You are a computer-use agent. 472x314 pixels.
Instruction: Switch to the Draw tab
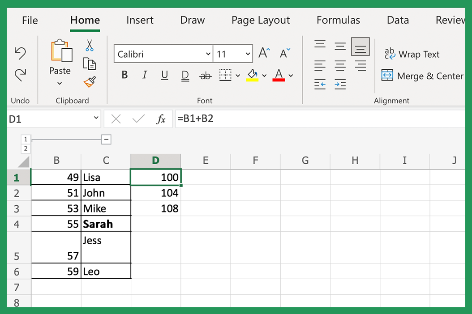coord(193,20)
